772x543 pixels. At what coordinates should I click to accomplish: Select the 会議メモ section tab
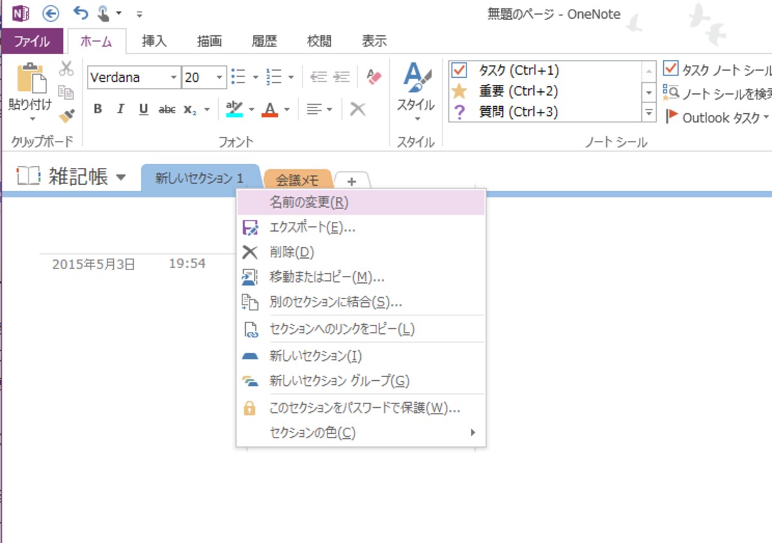[298, 180]
